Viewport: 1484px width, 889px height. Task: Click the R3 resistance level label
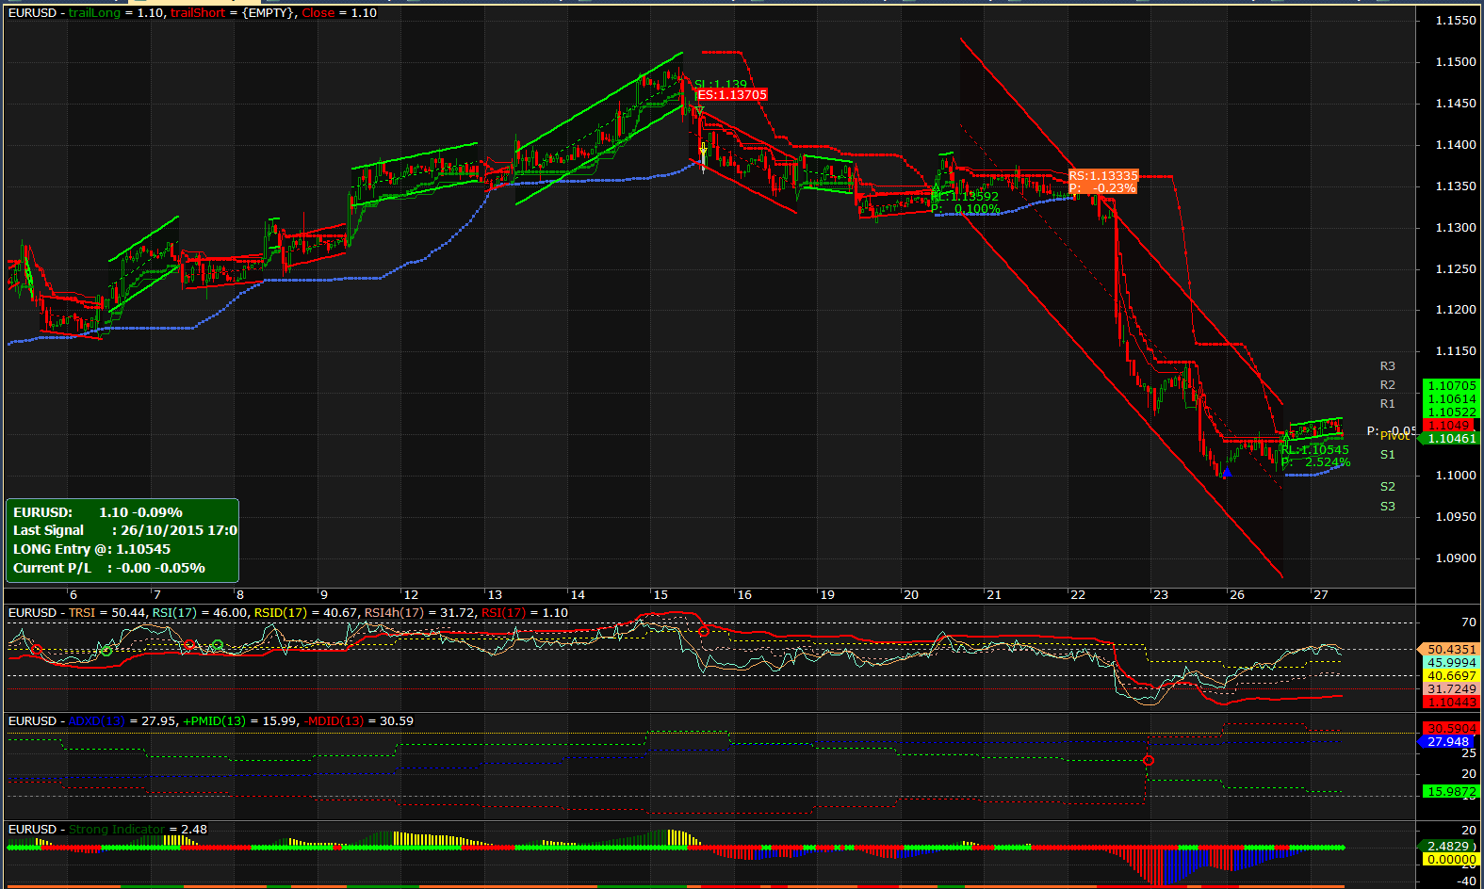[x=1388, y=366]
